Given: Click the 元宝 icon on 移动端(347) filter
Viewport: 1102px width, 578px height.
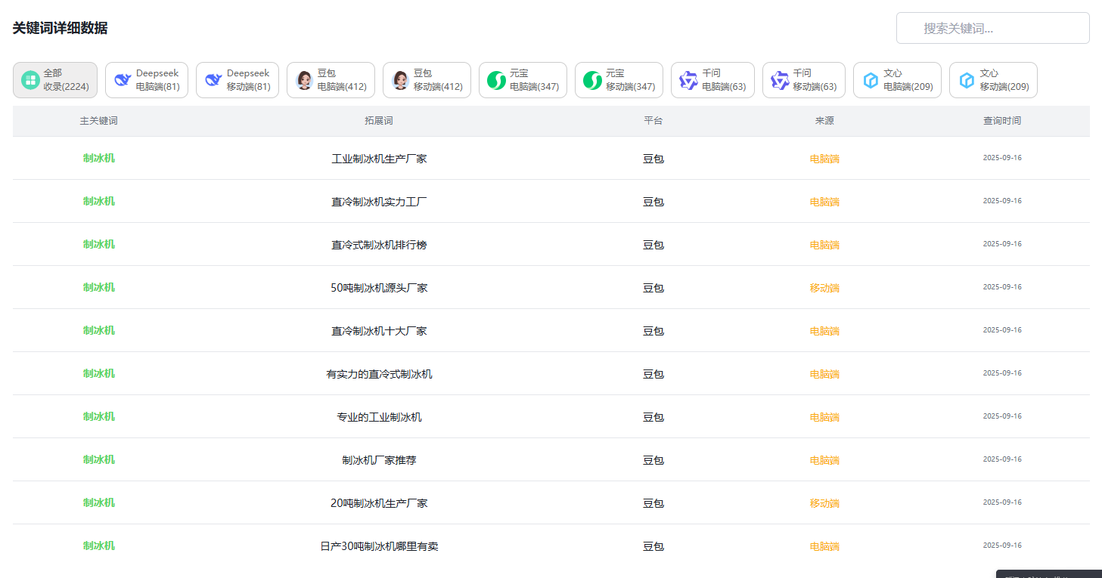Looking at the screenshot, I should pyautogui.click(x=593, y=79).
